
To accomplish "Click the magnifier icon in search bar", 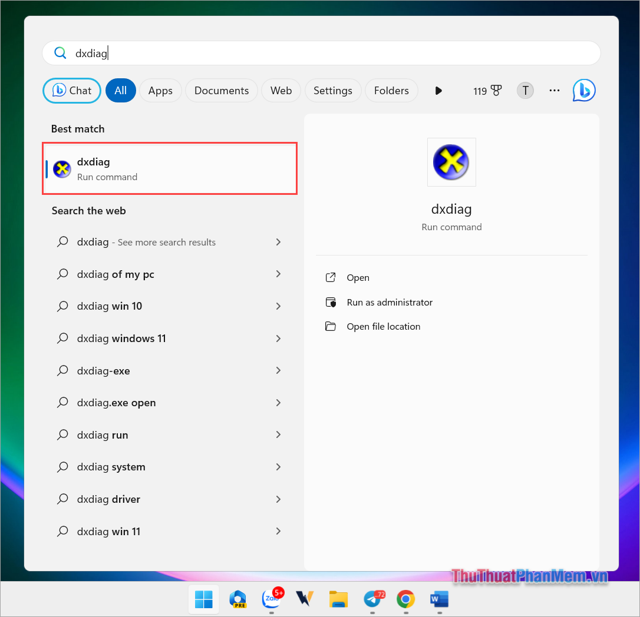I will 60,52.
